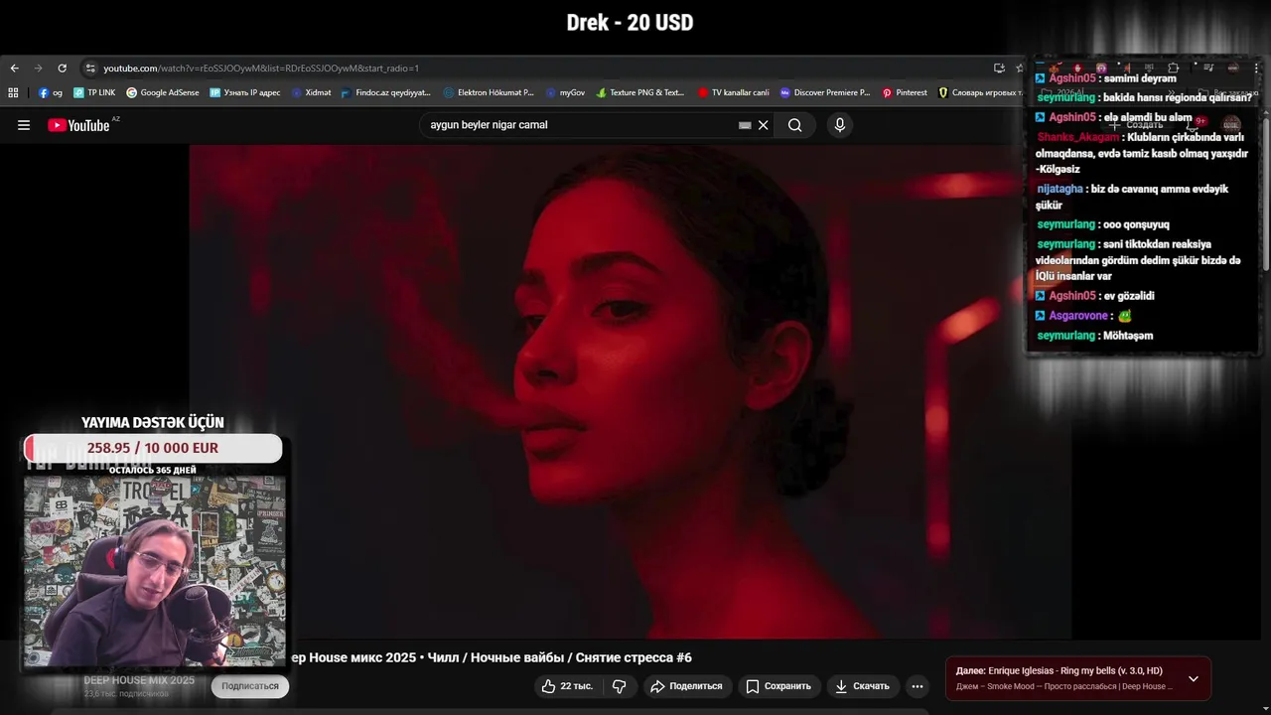Click chat user seymurlang asking about bakida region
The image size is (1271, 715).
1066,98
